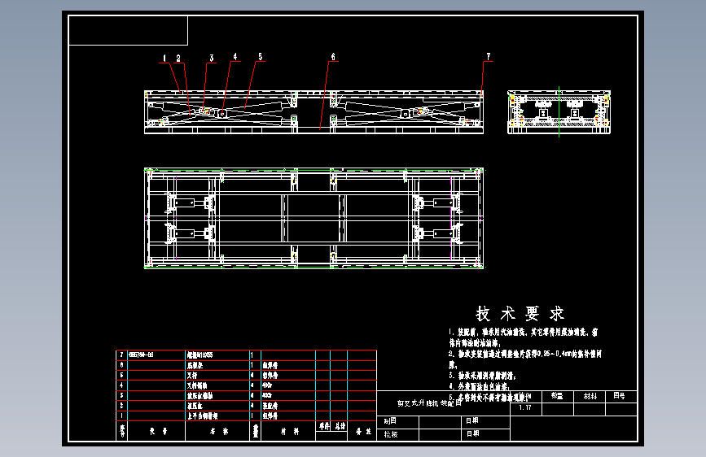Select the 制图 label in title block
The width and height of the screenshot is (706, 457).
click(390, 421)
